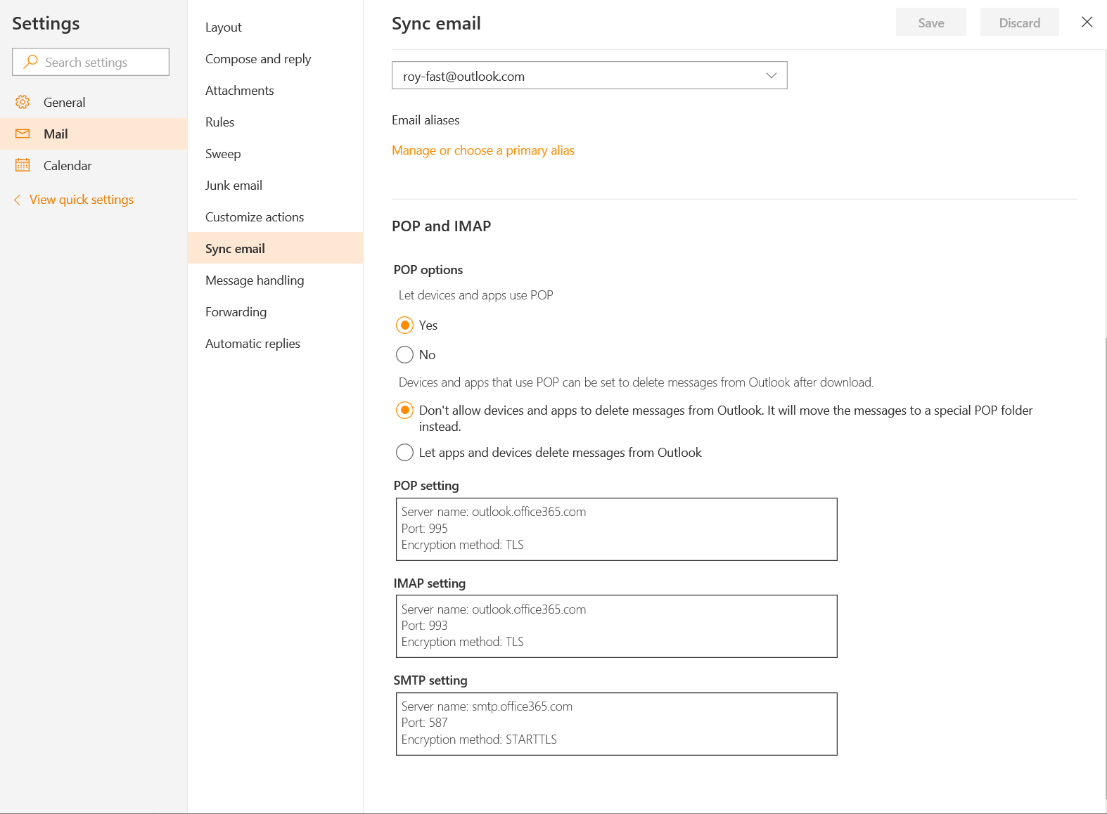Close the Settings panel with X
The height and width of the screenshot is (814, 1107).
tap(1087, 22)
